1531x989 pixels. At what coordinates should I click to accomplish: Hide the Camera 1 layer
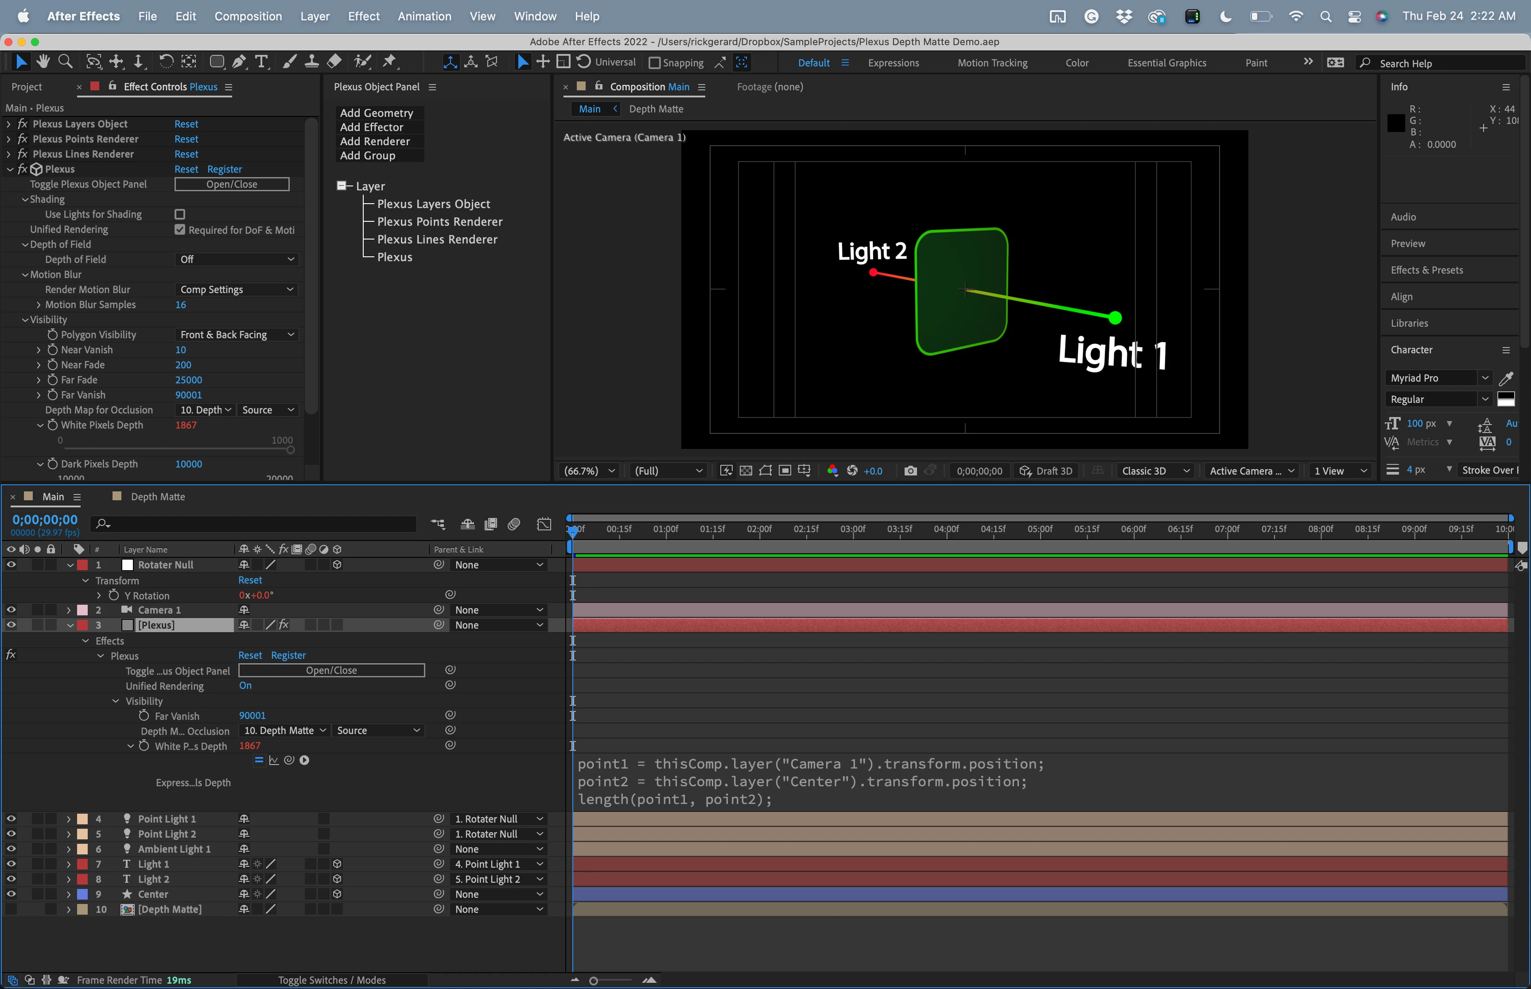pos(11,610)
